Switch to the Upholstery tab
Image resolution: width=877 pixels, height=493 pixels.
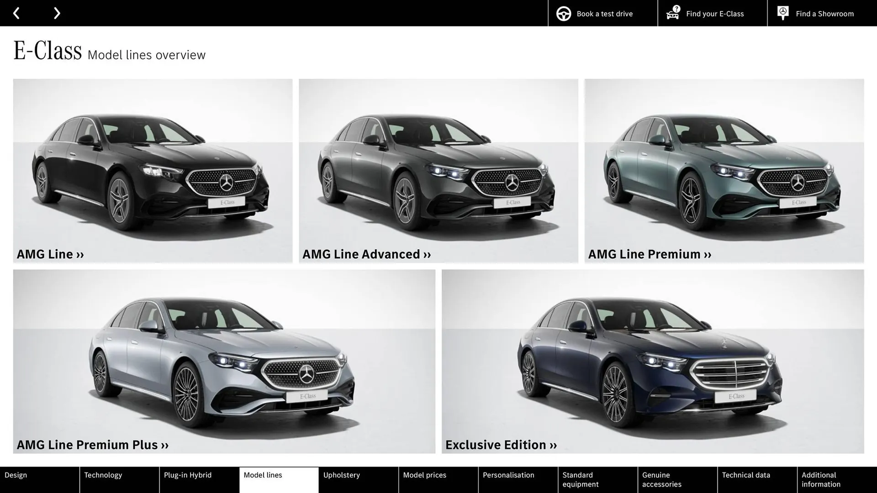341,475
